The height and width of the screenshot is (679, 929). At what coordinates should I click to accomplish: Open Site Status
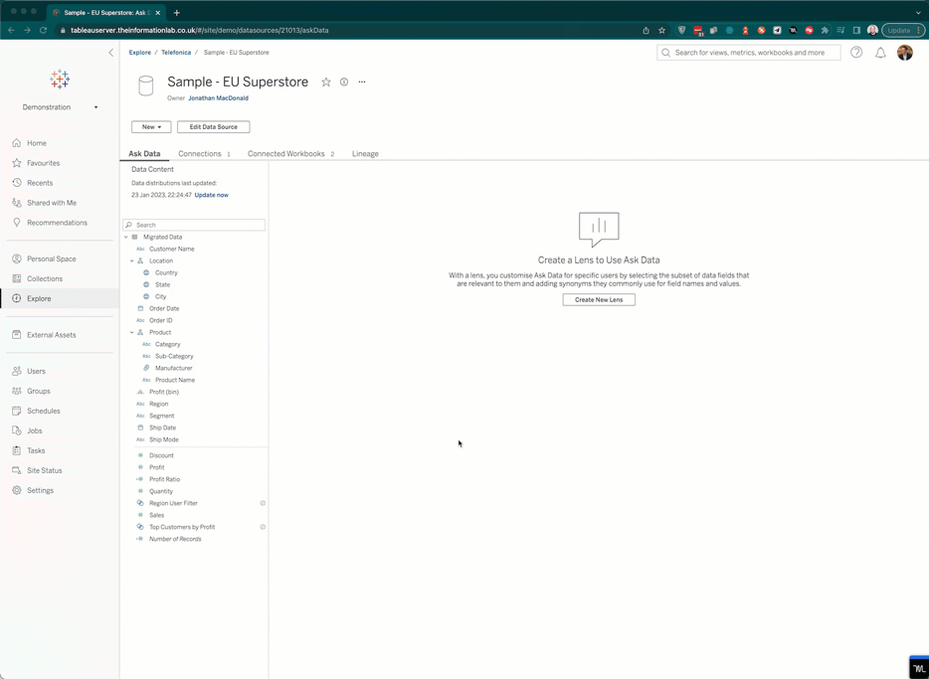[45, 470]
